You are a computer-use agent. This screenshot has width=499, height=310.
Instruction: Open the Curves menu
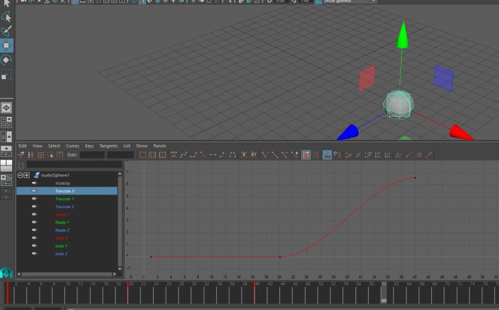(73, 146)
